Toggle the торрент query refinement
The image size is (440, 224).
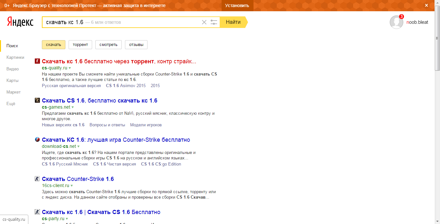click(80, 45)
